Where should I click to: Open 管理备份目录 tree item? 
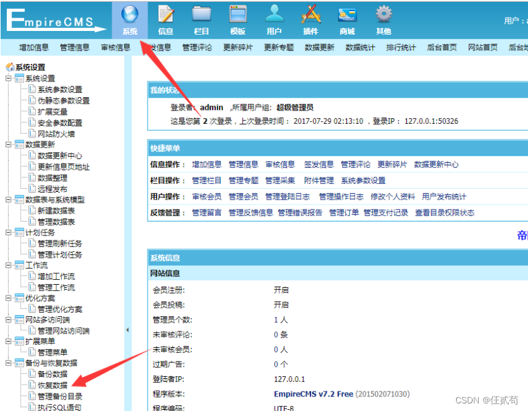[x=60, y=396]
